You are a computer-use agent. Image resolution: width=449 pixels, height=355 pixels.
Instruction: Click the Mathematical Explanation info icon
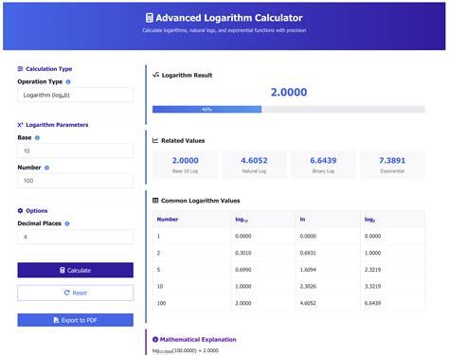(x=155, y=340)
